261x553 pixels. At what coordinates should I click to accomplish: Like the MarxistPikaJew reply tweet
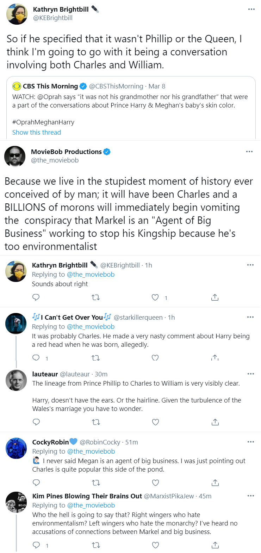[x=155, y=545]
